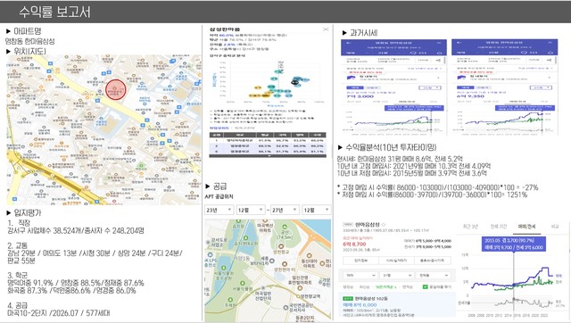This screenshot has width=571, height=323.
Task: Click the 한마음삼성 102동 listing
Action: click(x=397, y=306)
